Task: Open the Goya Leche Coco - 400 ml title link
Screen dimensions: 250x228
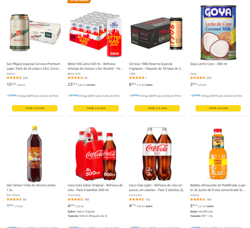Action: pyautogui.click(x=208, y=64)
